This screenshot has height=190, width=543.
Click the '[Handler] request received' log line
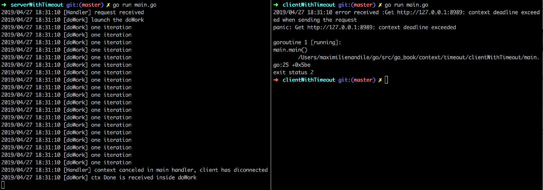tap(73, 12)
